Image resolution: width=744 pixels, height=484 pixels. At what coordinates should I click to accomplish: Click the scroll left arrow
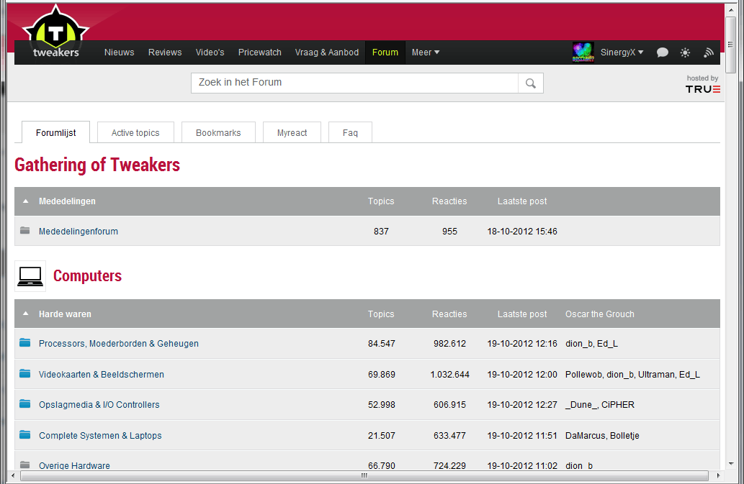13,475
